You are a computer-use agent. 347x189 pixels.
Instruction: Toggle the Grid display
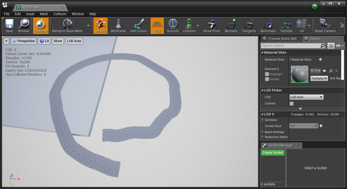point(157,26)
